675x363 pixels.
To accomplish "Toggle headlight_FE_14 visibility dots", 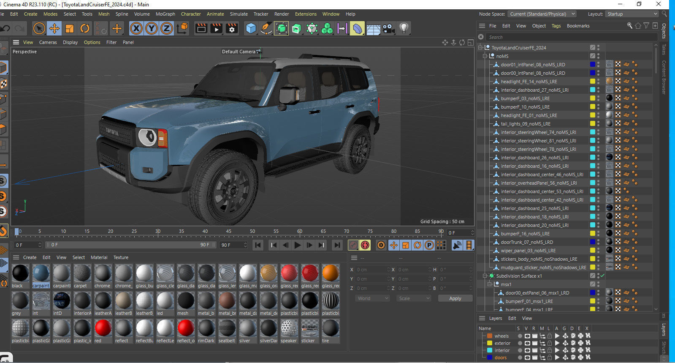I will [598, 82].
